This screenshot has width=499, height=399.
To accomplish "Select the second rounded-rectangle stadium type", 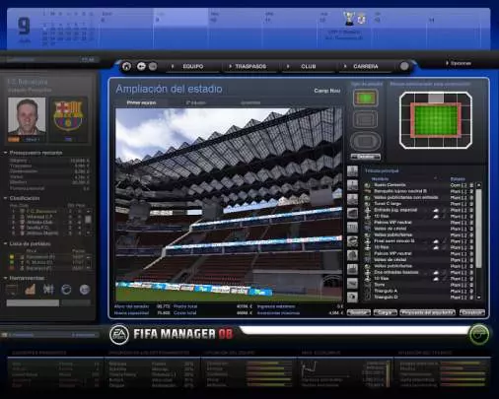I will tap(365, 119).
